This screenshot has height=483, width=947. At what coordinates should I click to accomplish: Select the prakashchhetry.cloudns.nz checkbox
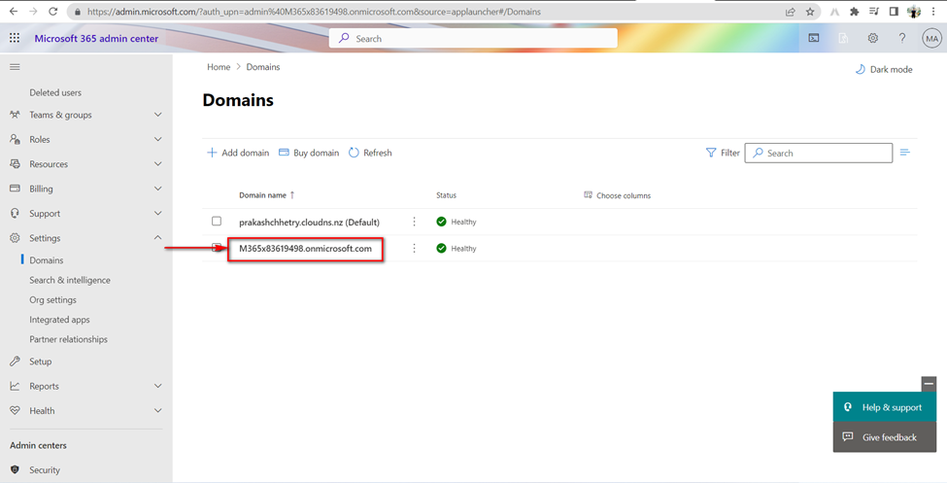(217, 222)
